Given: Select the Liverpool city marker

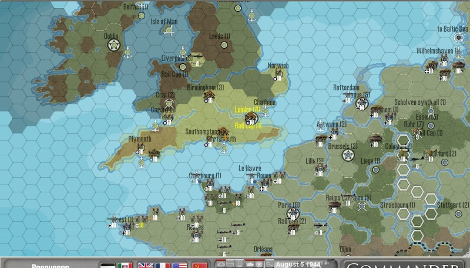Looking at the screenshot, I should coord(183,67).
